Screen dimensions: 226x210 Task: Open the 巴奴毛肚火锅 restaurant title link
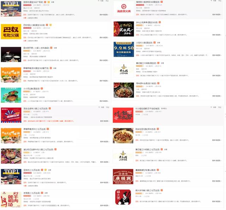click(34, 25)
